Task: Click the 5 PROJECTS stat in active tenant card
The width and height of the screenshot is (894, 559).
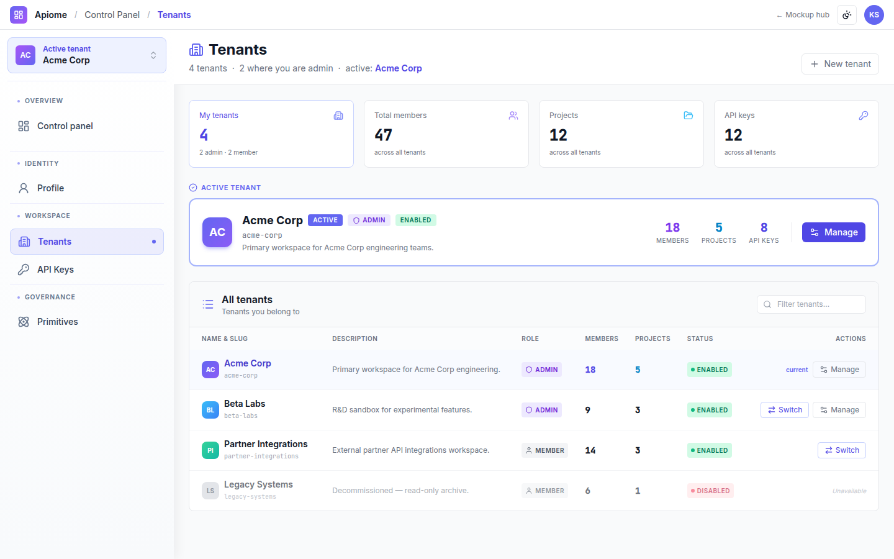Action: coord(719,232)
